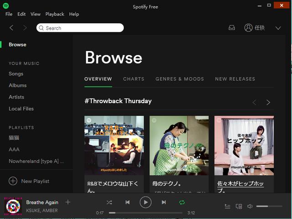The width and height of the screenshot is (292, 219).
Task: Click track duration 3:12
Action: point(191,213)
